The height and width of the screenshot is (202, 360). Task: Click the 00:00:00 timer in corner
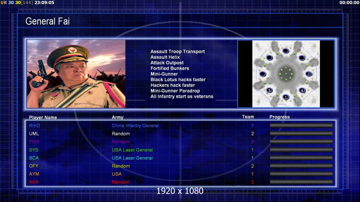pyautogui.click(x=349, y=2)
